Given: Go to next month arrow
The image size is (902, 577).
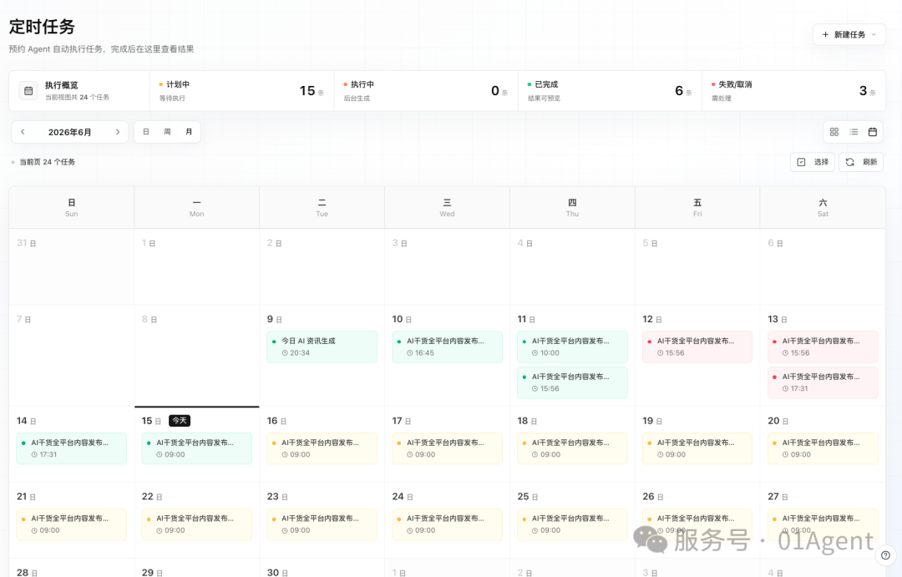Looking at the screenshot, I should [x=118, y=132].
